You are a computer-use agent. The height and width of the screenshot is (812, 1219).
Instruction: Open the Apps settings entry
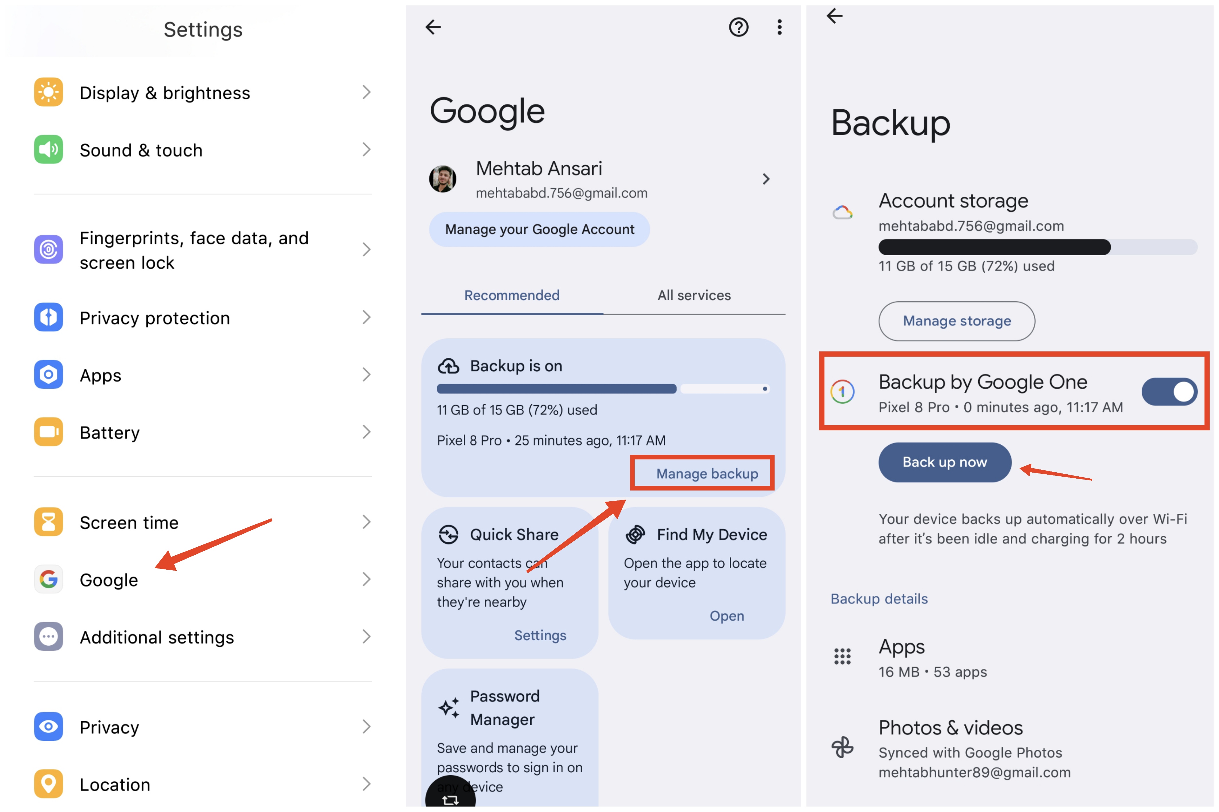tap(203, 374)
